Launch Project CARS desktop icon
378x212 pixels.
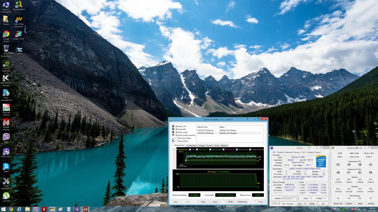click(x=19, y=35)
